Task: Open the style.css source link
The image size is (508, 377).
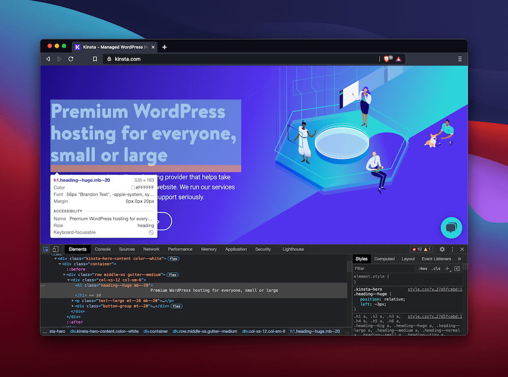Action: pos(434,289)
